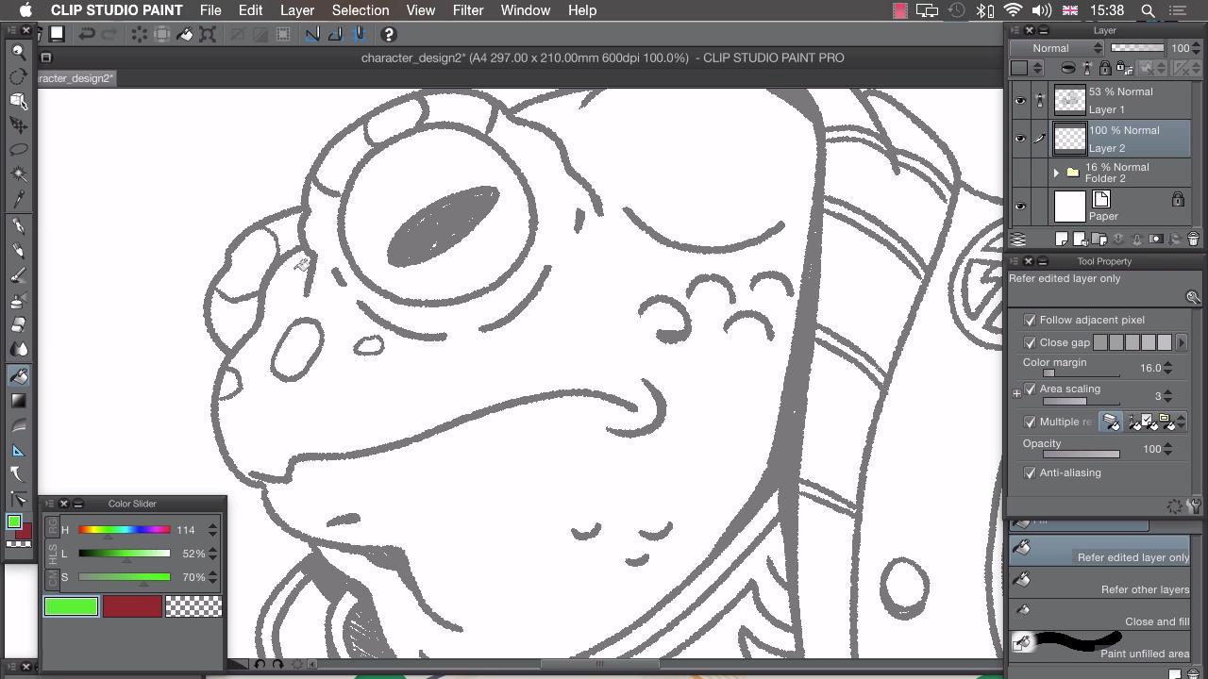1208x679 pixels.
Task: Adjust Color margin value stepper
Action: point(1168,368)
